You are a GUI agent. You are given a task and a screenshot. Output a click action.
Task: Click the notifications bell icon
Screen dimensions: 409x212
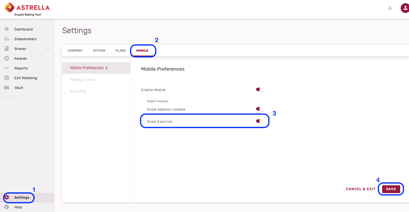pyautogui.click(x=390, y=8)
